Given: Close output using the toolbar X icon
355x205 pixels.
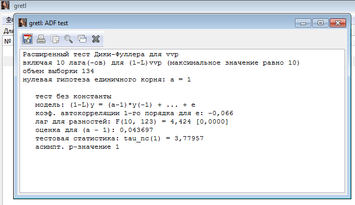Looking at the screenshot, I should tap(96, 39).
